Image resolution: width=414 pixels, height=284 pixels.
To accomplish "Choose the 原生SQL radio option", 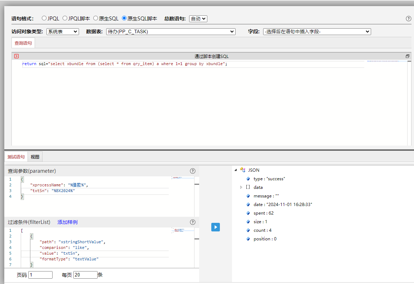I will [96, 18].
